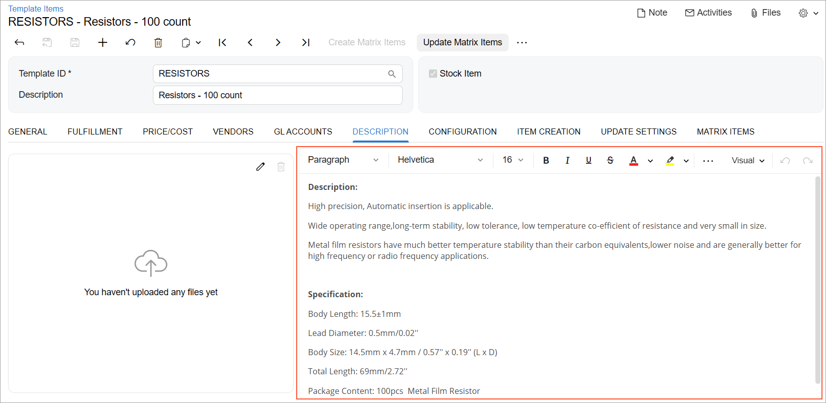The width and height of the screenshot is (826, 403).
Task: Expand the Helvetica font dropdown
Action: click(x=440, y=160)
